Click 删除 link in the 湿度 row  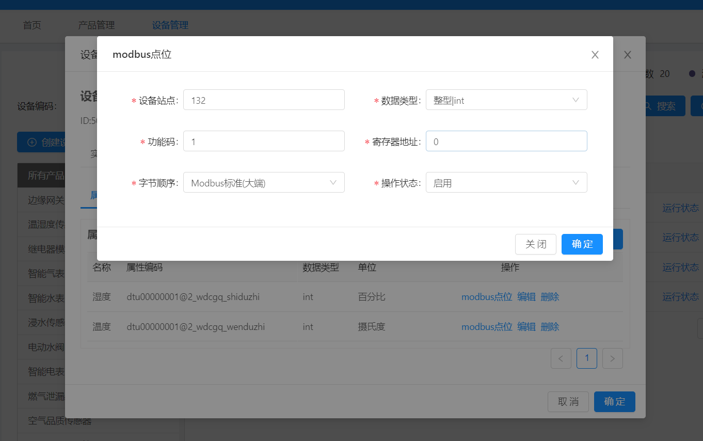coord(550,296)
